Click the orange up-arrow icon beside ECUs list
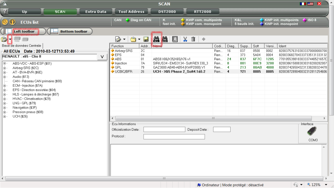334x188 pixels. pos(12,22)
